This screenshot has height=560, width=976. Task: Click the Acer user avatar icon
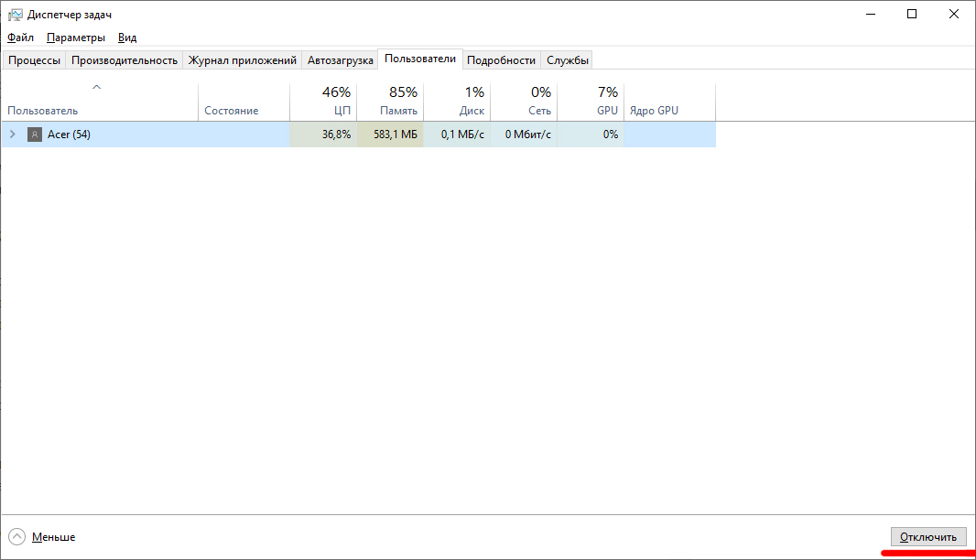coord(35,135)
